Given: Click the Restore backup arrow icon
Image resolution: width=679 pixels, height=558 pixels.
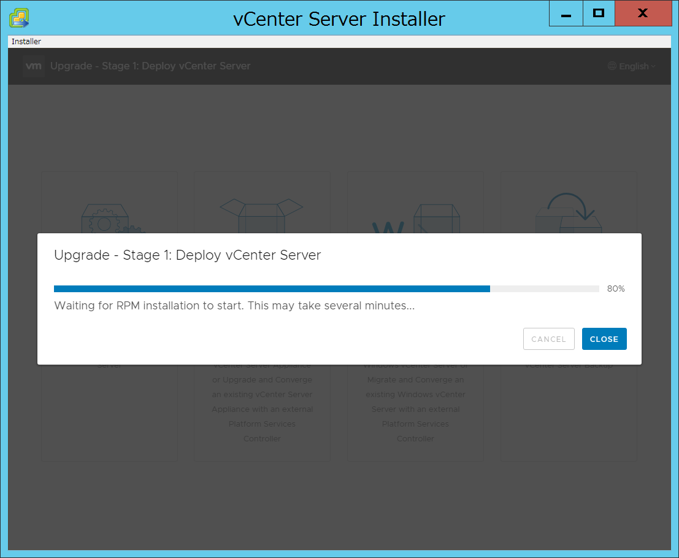Looking at the screenshot, I should 569,213.
